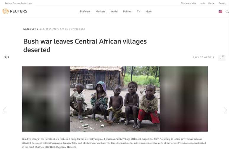Open the Contact link
Screen dimensions: 229x150
(212, 3)
